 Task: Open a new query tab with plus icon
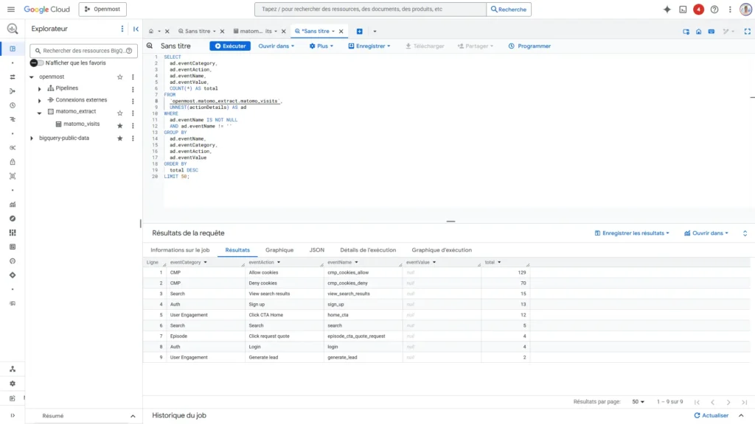(359, 31)
